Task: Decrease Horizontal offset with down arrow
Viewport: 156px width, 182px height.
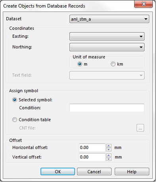Action: tap(109, 149)
